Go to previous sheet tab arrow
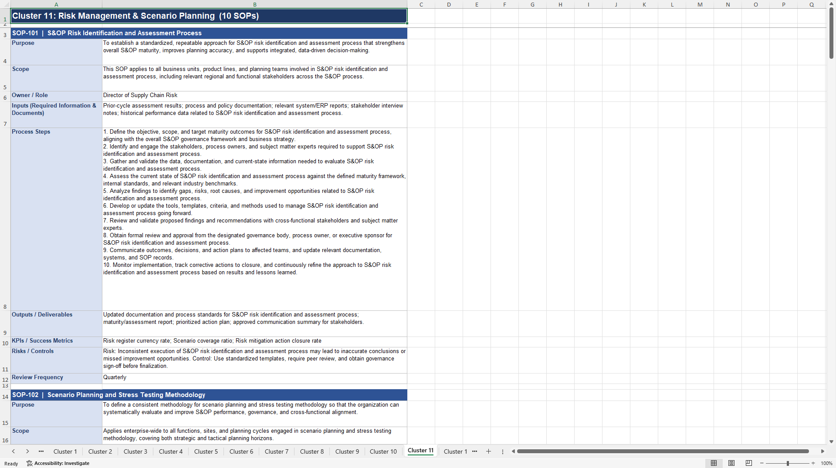Image resolution: width=836 pixels, height=468 pixels. [x=14, y=451]
